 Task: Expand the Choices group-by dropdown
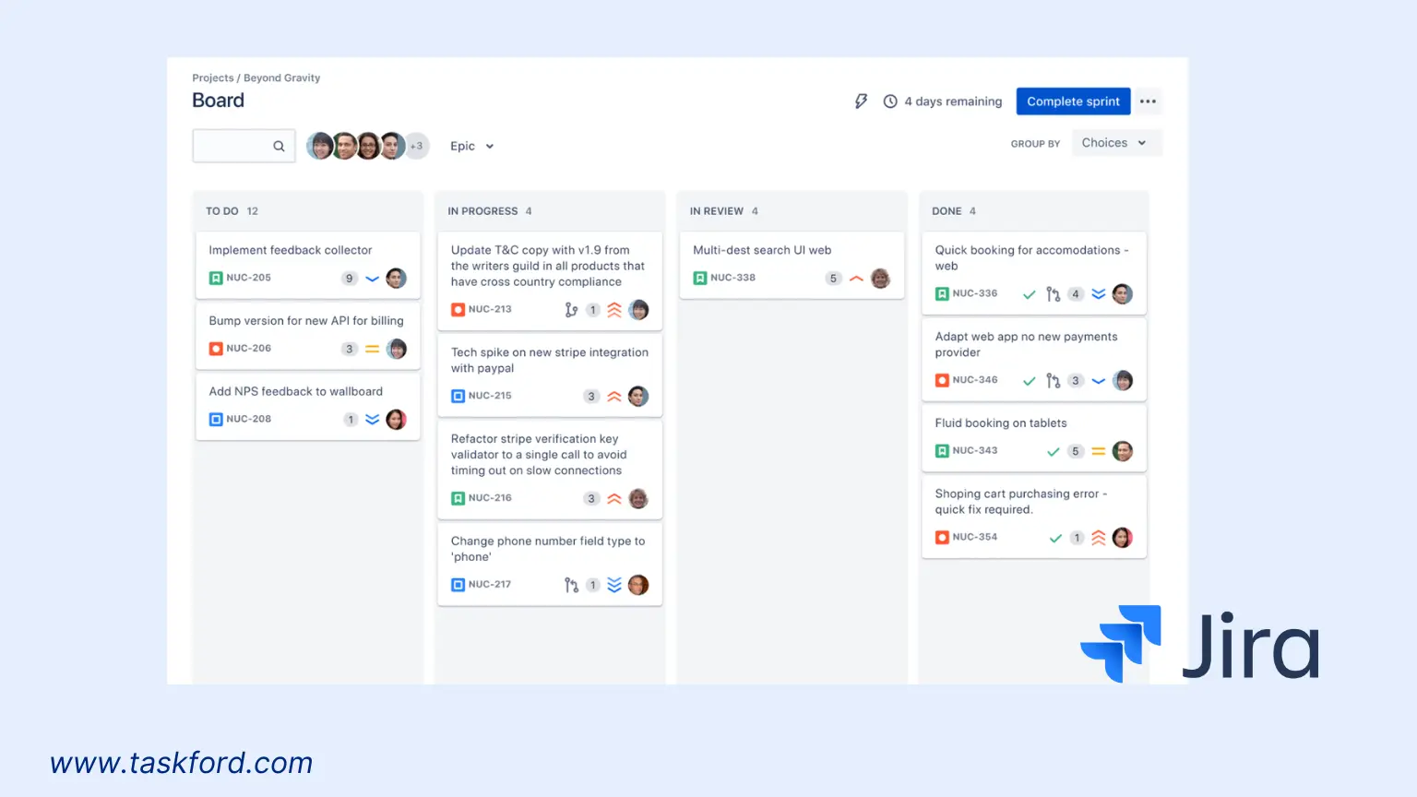coord(1115,142)
